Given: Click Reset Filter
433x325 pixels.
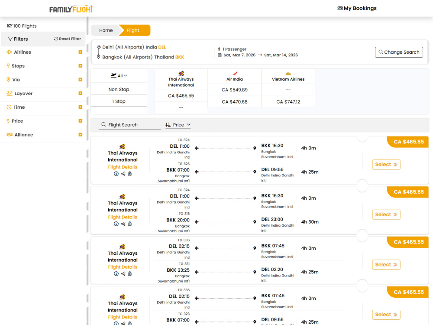Looking at the screenshot, I should [x=68, y=39].
